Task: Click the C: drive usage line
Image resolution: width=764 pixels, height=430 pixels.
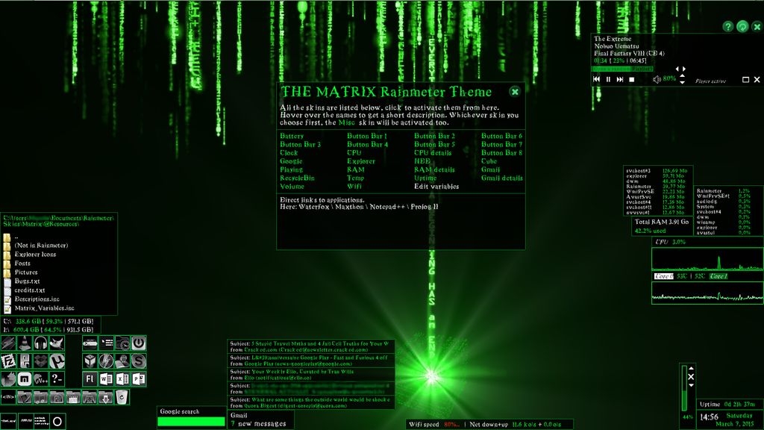Action: pyautogui.click(x=48, y=321)
